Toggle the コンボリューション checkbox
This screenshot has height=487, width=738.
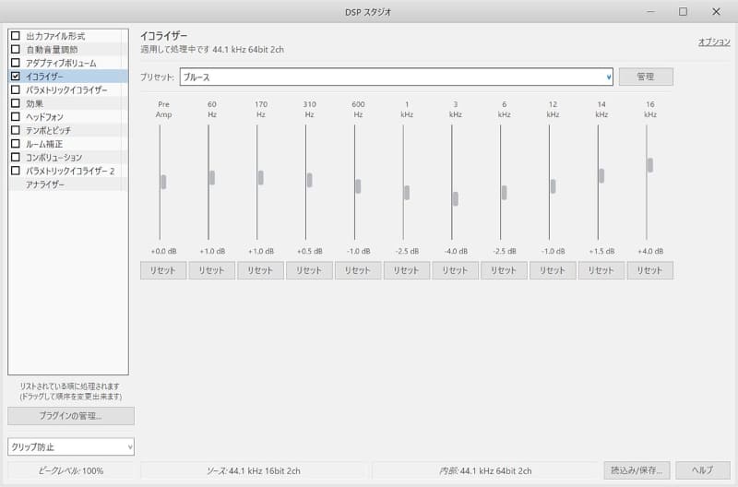point(16,157)
